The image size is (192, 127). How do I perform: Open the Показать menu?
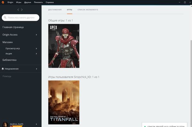38,2
